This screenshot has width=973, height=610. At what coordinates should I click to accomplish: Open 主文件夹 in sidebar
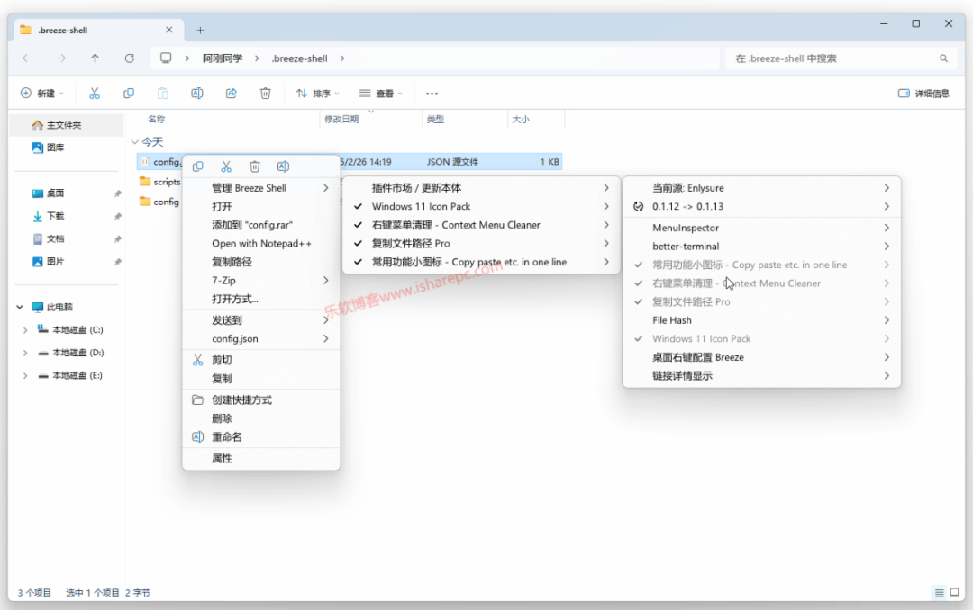[x=67, y=125]
